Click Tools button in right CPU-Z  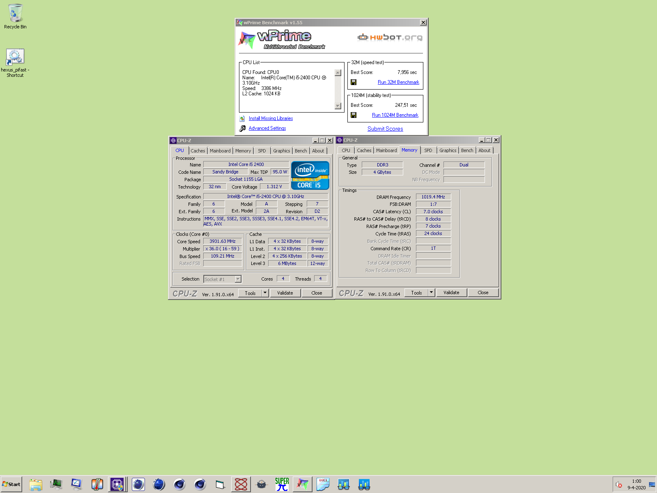pos(416,293)
